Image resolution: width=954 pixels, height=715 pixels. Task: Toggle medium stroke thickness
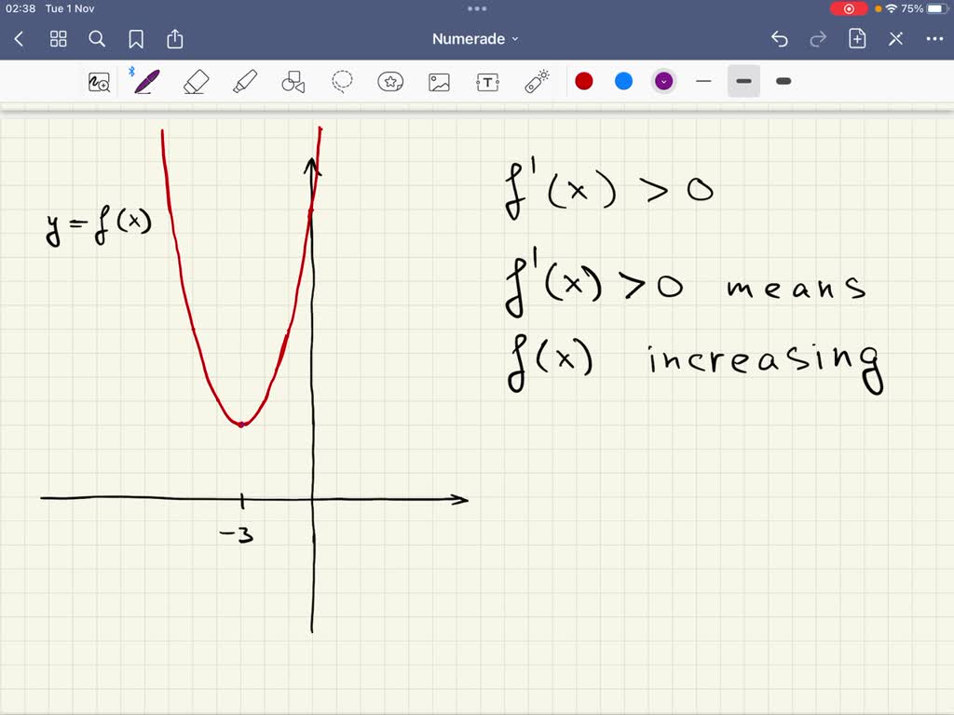(743, 82)
